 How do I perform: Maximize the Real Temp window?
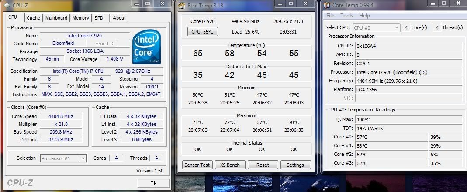point(291,4)
